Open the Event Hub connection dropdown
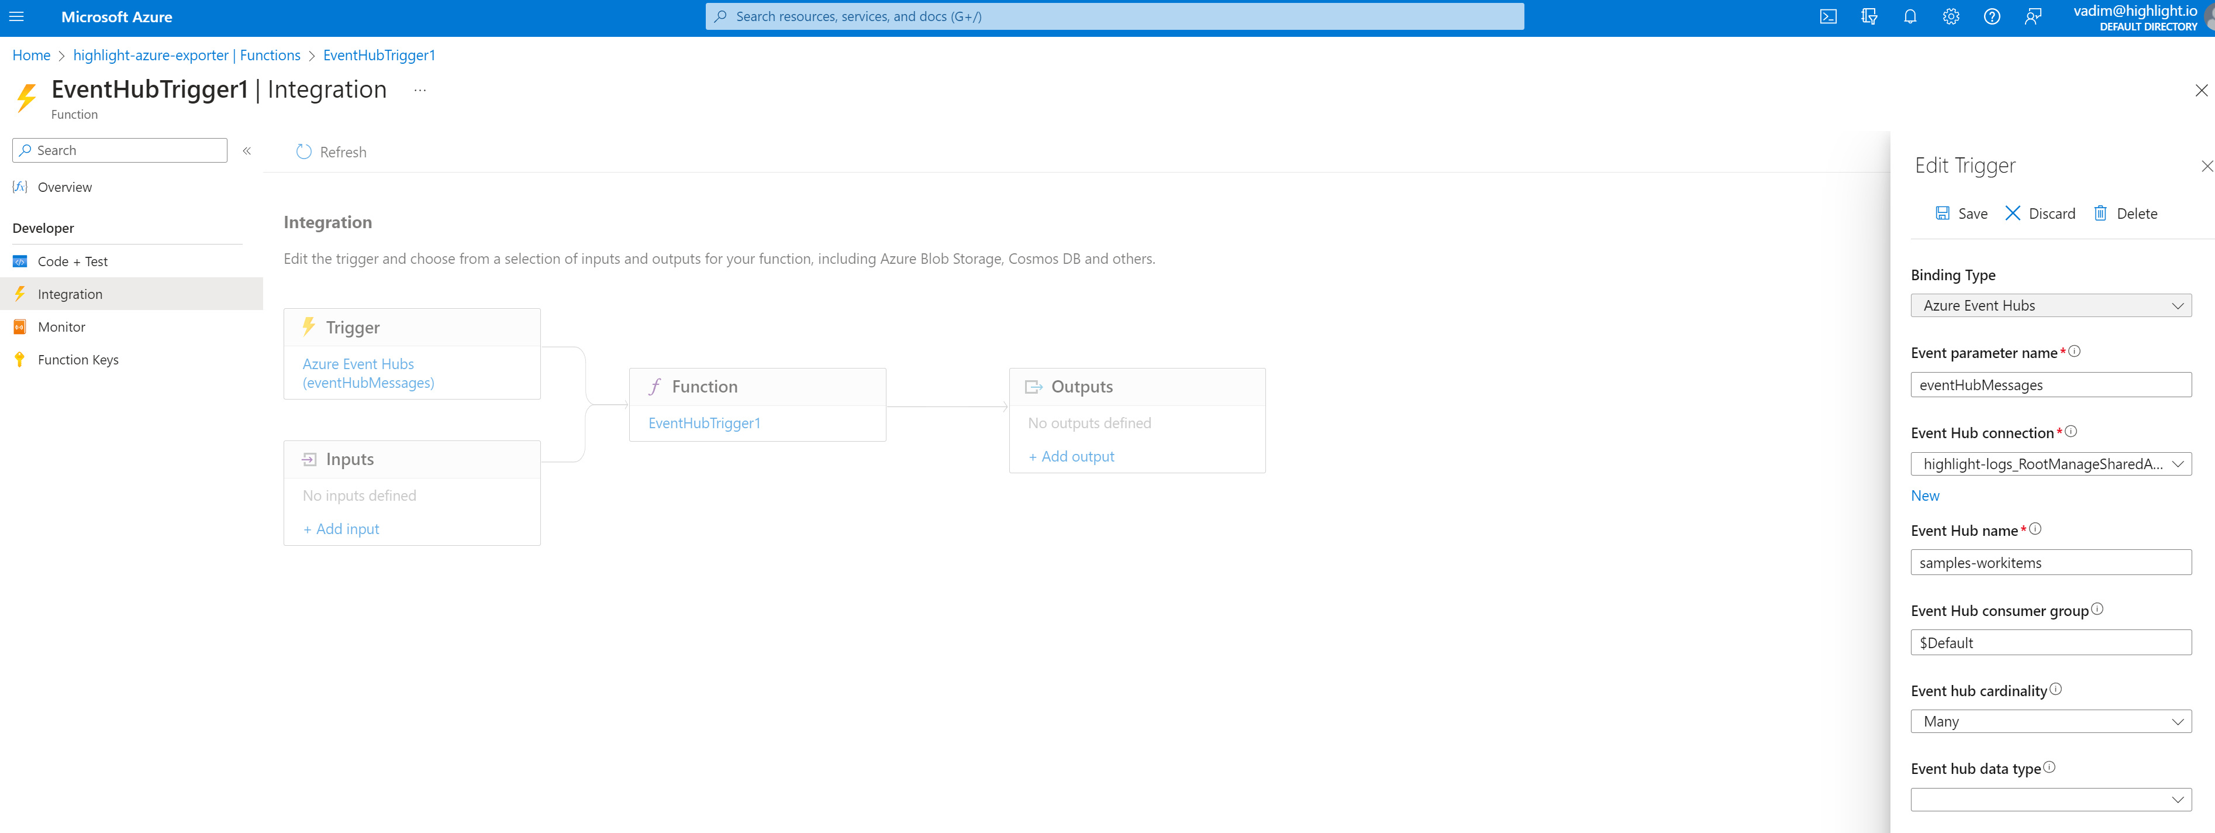 [2051, 464]
